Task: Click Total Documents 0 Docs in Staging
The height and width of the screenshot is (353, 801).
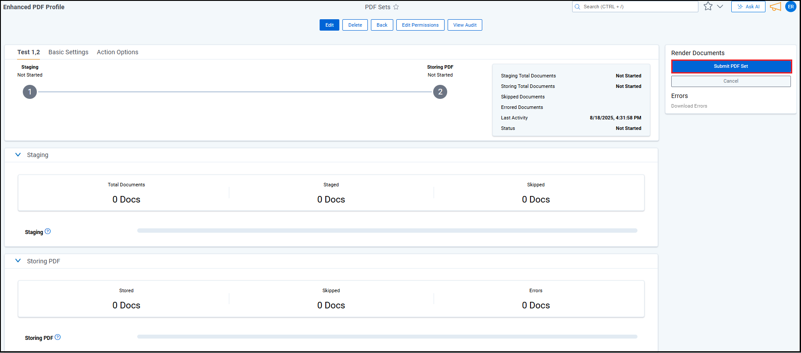Action: 126,199
